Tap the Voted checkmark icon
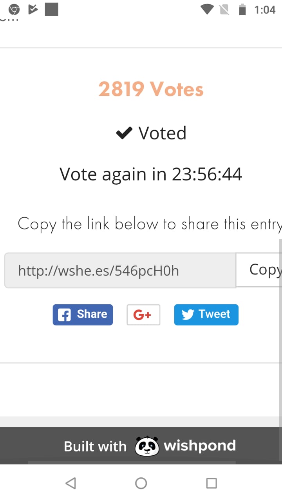This screenshot has height=502, width=282. point(124,133)
